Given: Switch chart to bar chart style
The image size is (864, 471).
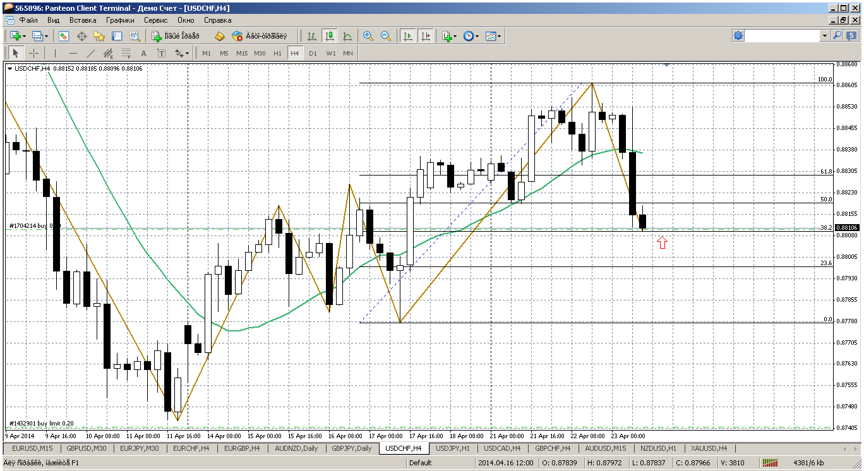Looking at the screenshot, I should click(311, 36).
